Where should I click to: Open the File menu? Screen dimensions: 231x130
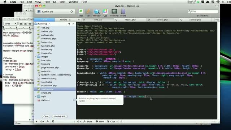click(22, 2)
